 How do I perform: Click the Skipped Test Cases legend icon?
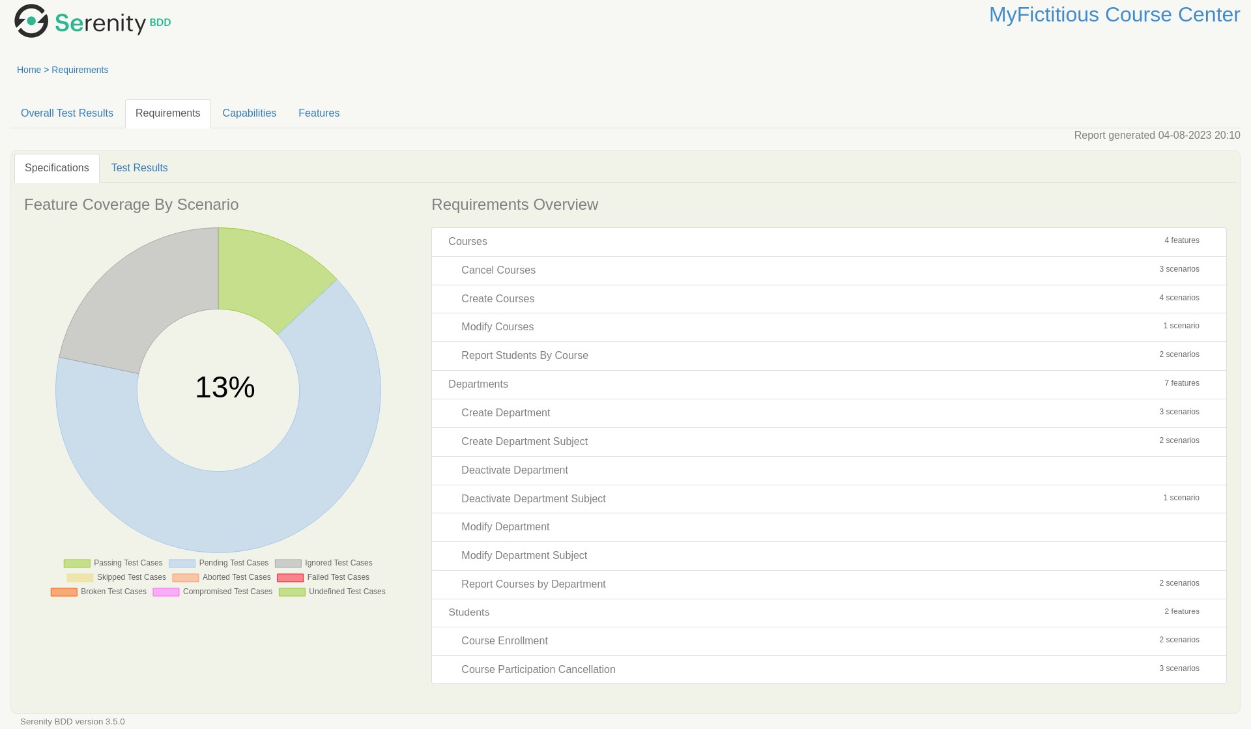(x=82, y=577)
